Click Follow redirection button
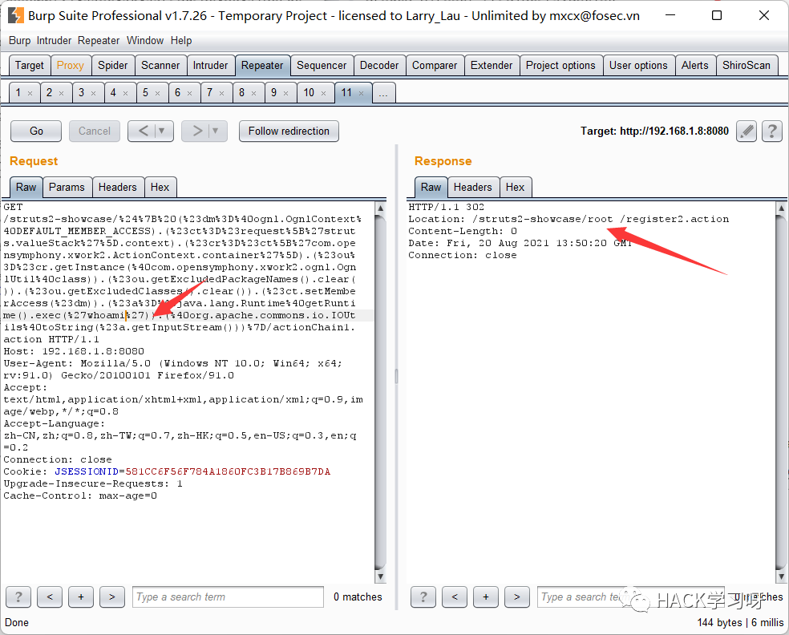This screenshot has height=635, width=789. pyautogui.click(x=289, y=131)
